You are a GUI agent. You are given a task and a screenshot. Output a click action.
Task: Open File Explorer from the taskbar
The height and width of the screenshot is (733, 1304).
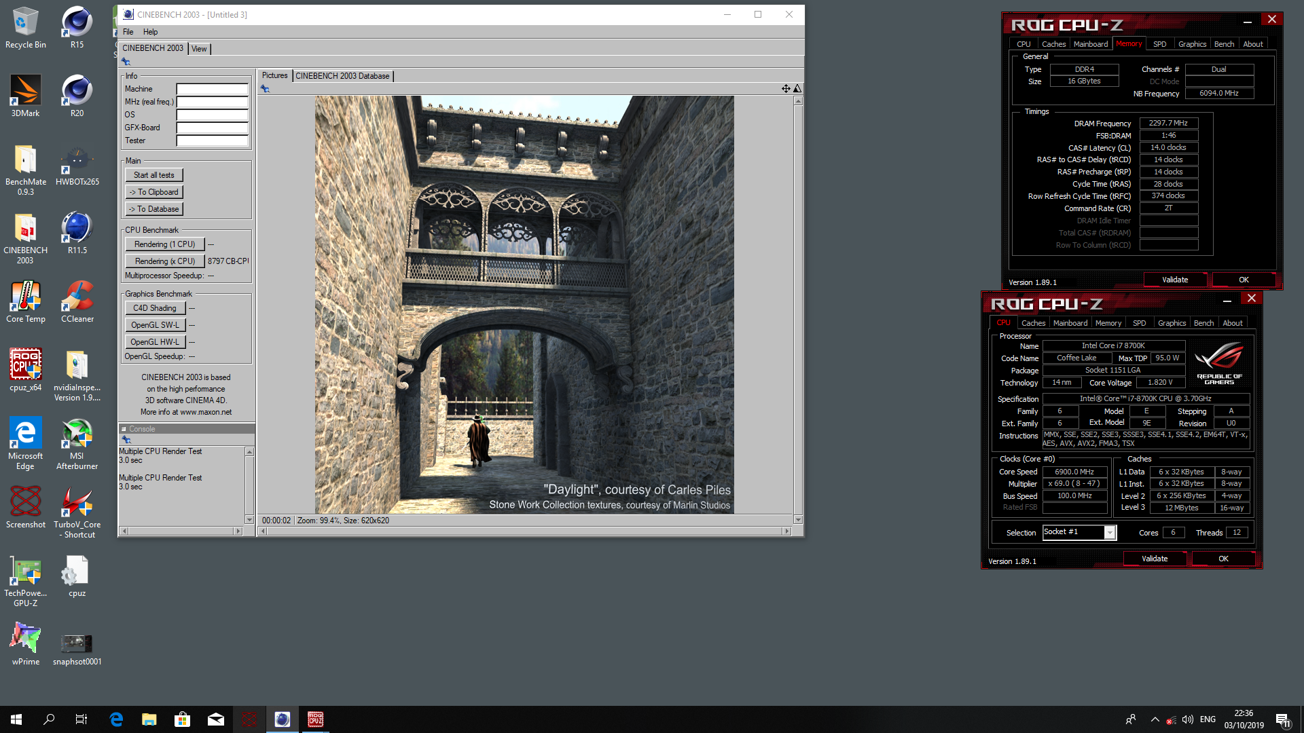tap(149, 719)
